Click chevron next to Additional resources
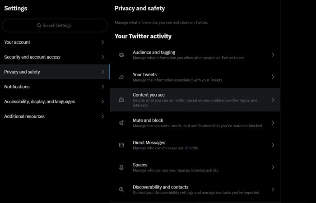 point(103,116)
